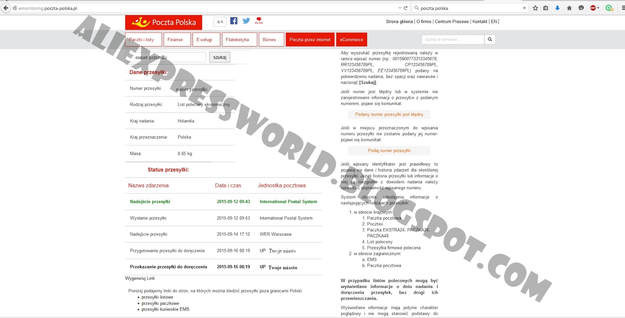Go to Strona główna link
Screen dimensions: 625x318
[x=399, y=21]
